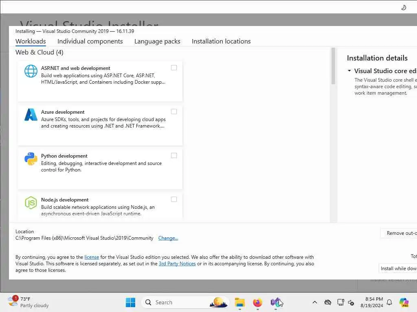Open the 3rd Party Notices link
This screenshot has width=417, height=312.
click(177, 264)
